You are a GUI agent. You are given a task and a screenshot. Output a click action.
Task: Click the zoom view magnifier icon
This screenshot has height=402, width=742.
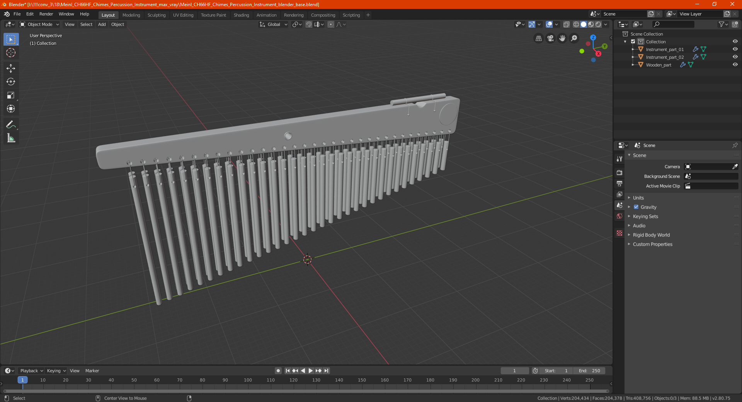[574, 38]
